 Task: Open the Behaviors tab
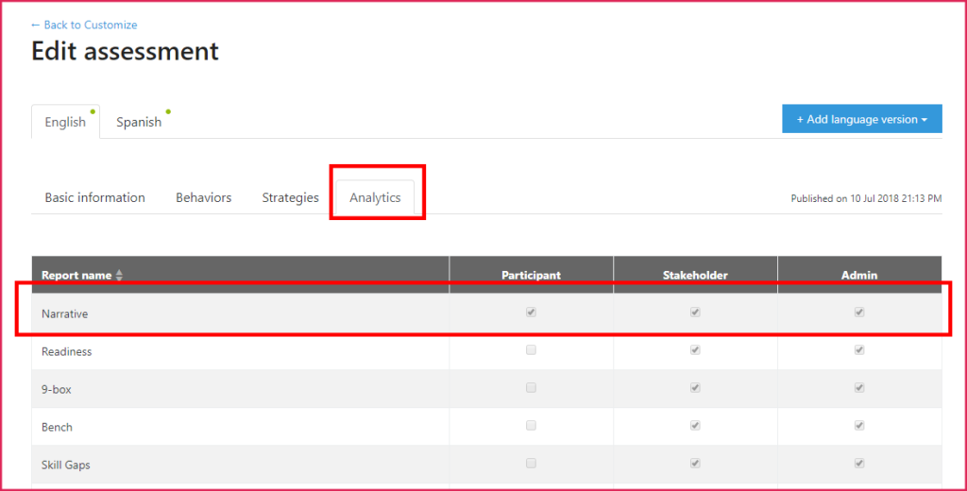[203, 197]
